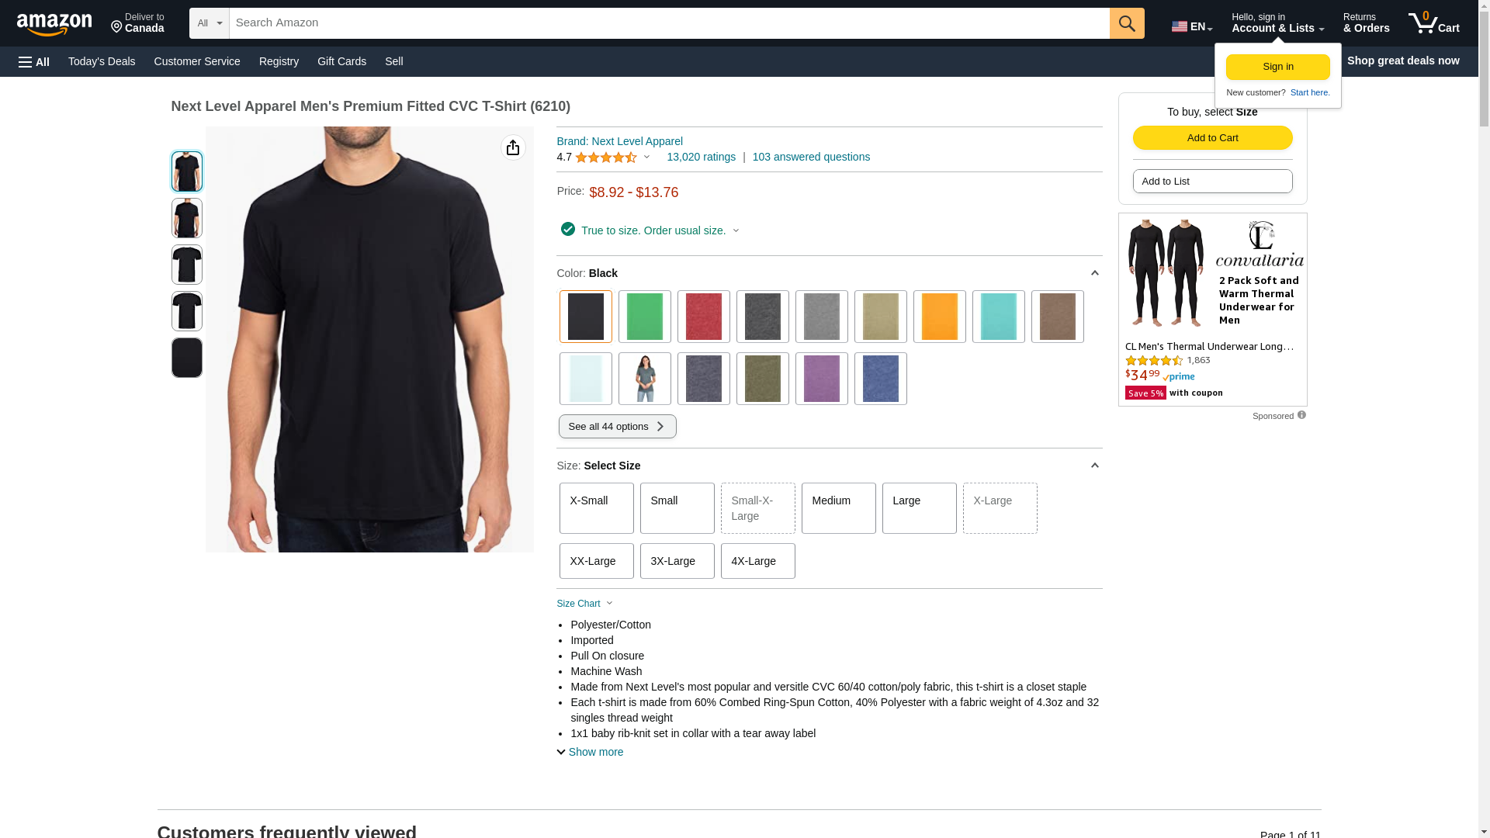Open the All hamburger menu
Image resolution: width=1490 pixels, height=838 pixels.
(x=34, y=61)
